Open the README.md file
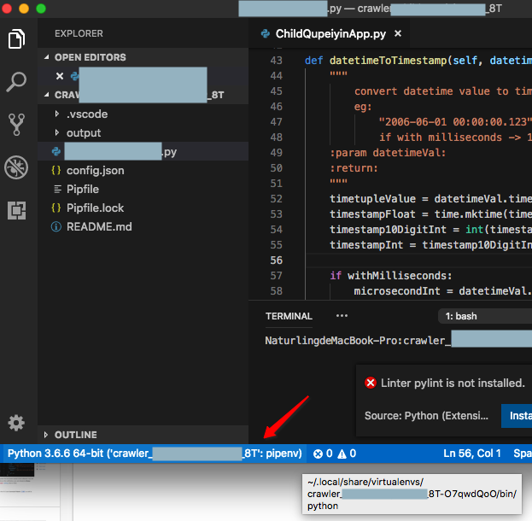The width and height of the screenshot is (532, 521). (143, 226)
